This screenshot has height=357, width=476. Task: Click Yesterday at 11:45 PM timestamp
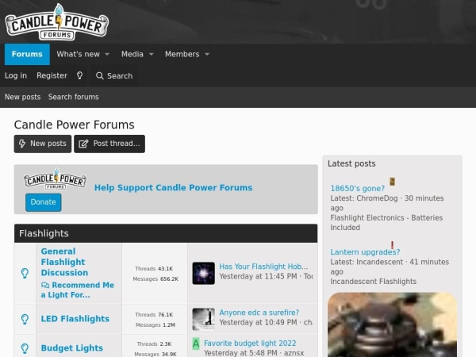point(258,277)
